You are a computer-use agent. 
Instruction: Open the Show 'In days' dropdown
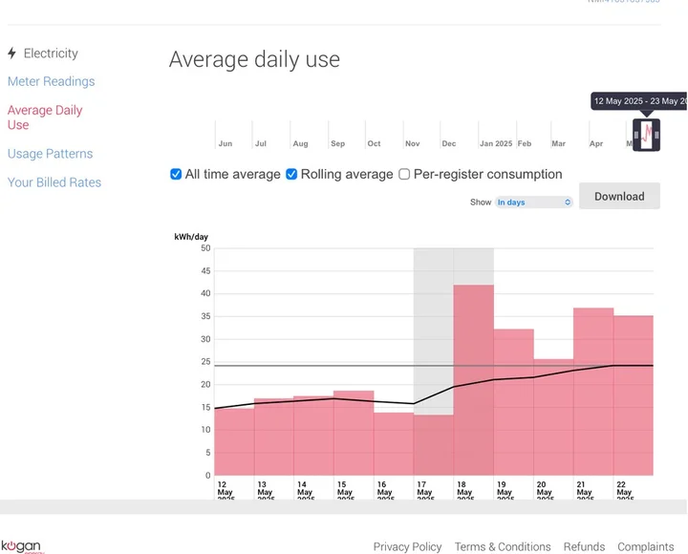(x=533, y=202)
